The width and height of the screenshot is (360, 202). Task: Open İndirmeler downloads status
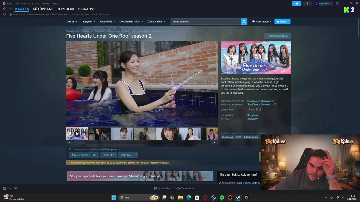coord(174,189)
